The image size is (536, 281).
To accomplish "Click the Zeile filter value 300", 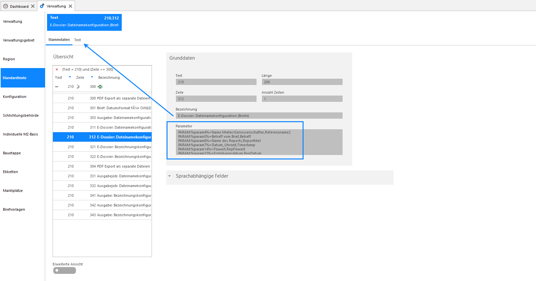I will (x=93, y=87).
